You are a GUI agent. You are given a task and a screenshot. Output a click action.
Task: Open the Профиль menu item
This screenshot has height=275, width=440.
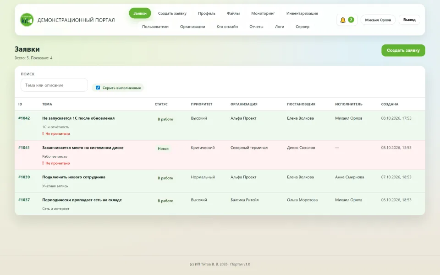coord(207,13)
